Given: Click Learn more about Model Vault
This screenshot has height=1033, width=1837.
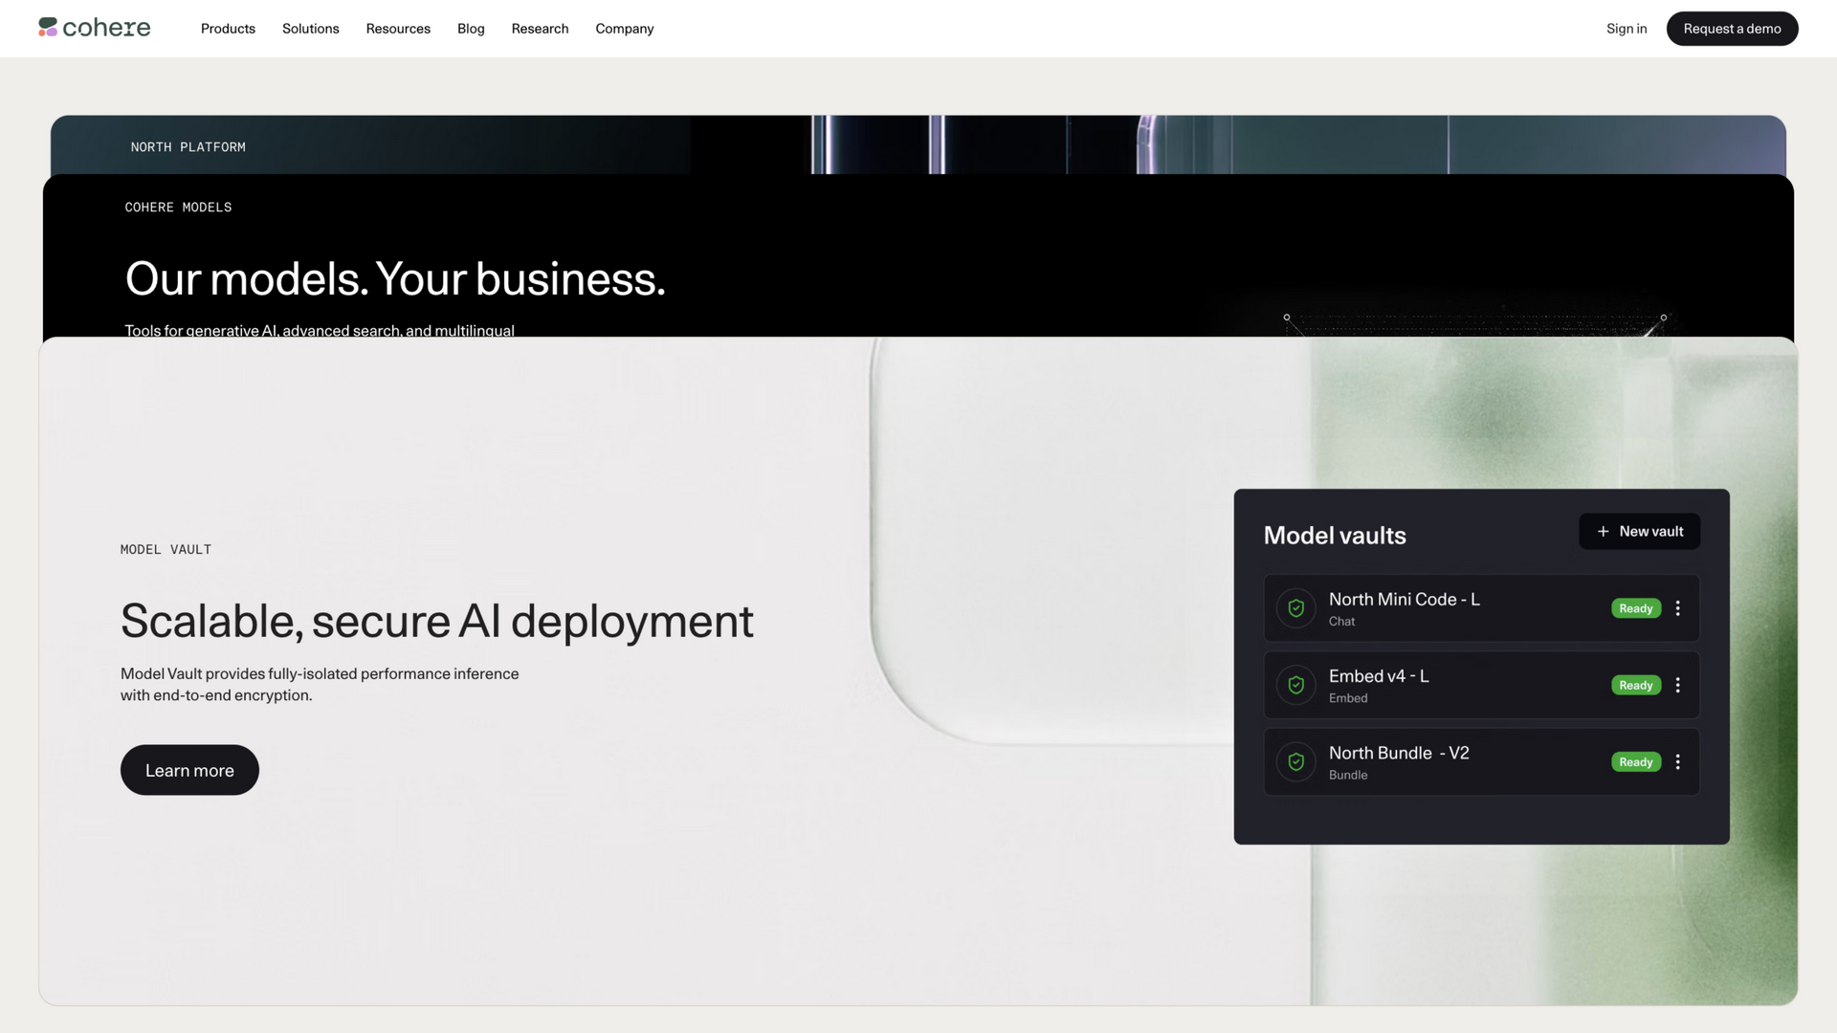Looking at the screenshot, I should (x=189, y=770).
